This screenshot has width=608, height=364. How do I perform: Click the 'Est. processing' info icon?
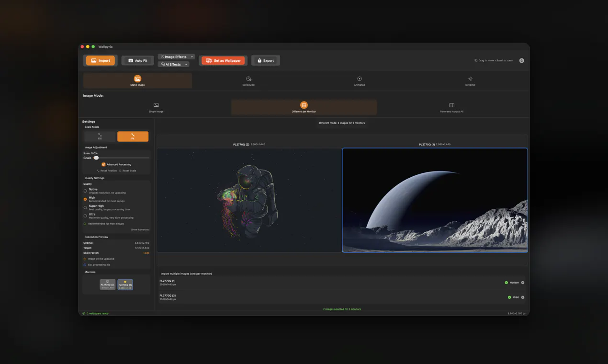[x=85, y=265]
